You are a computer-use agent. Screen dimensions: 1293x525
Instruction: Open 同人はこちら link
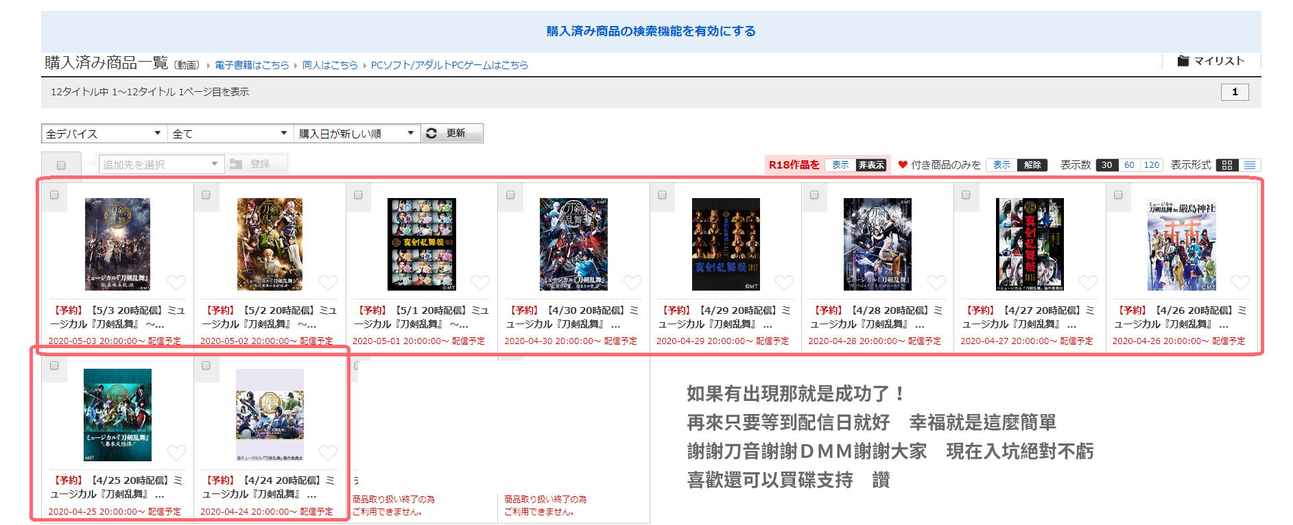330,65
